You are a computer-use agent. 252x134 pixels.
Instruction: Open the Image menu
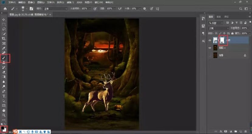click(31, 2)
